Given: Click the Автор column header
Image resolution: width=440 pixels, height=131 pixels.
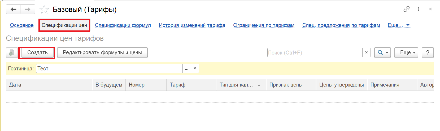Looking at the screenshot, I should click(x=425, y=85).
